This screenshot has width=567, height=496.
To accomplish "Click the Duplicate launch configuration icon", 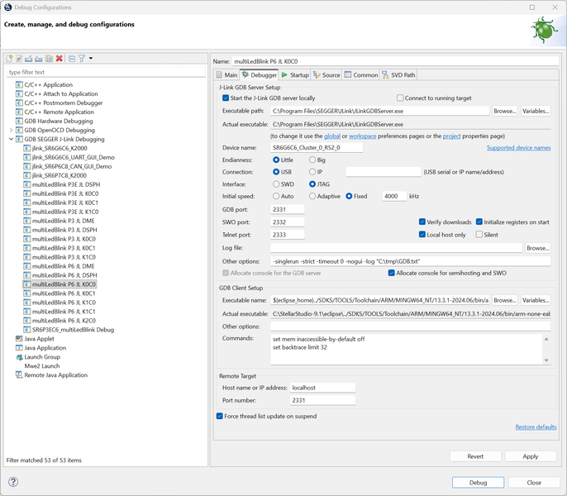I will 49,58.
